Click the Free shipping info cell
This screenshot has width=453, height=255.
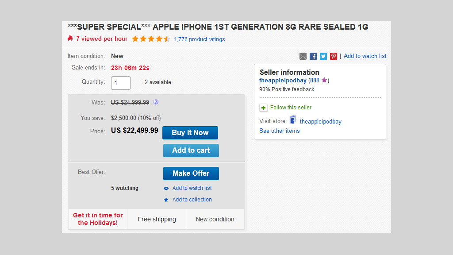[x=157, y=219]
